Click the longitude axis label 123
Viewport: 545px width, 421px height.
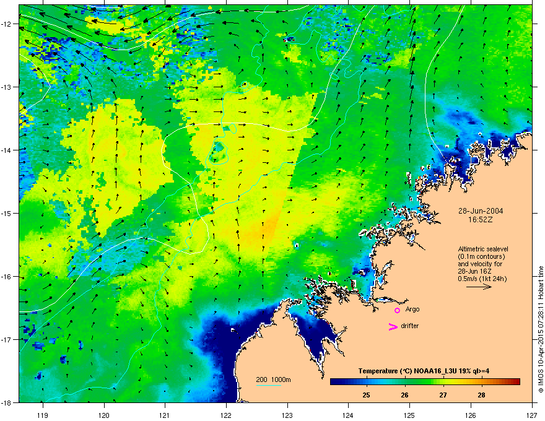pos(287,415)
